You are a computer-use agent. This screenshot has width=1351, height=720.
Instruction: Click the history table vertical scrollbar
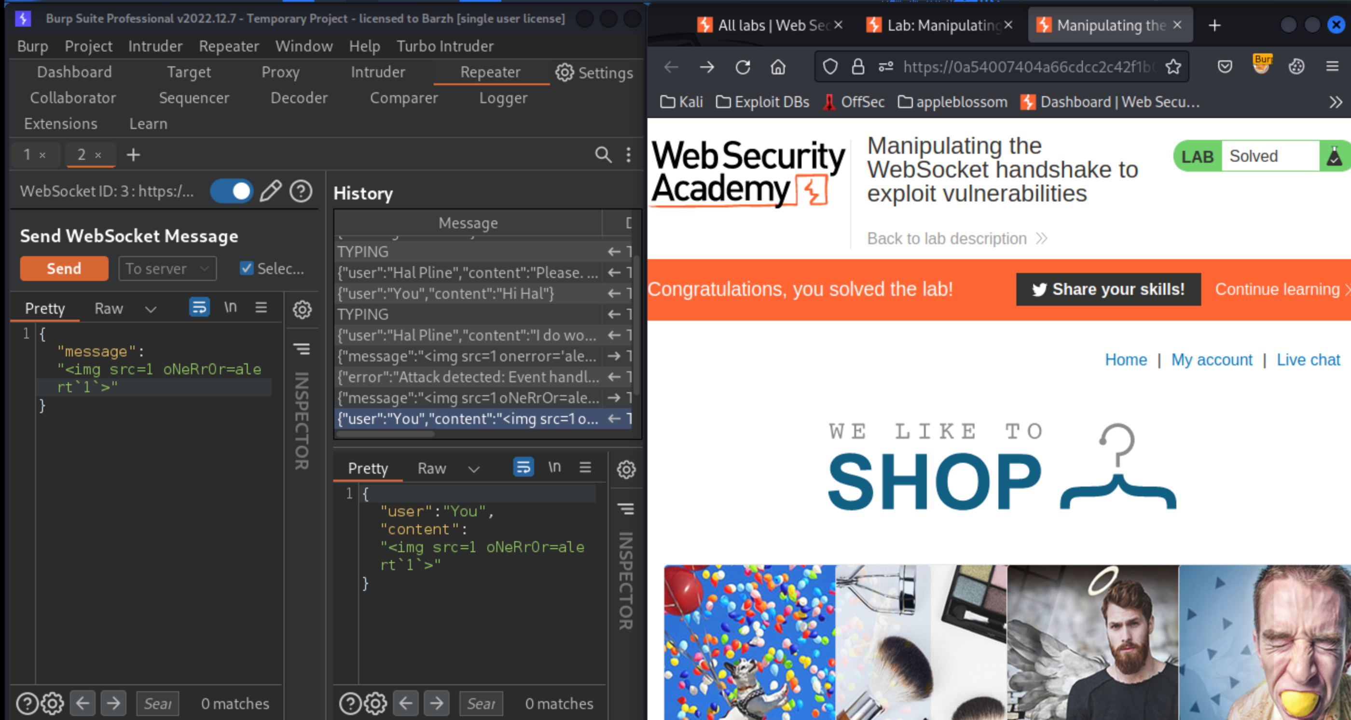point(636,325)
